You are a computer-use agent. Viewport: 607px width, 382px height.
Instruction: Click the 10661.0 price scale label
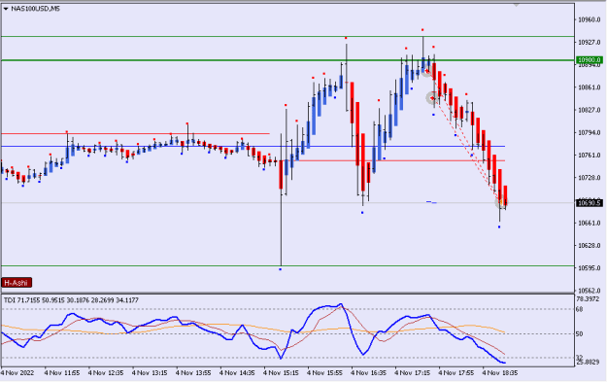(x=589, y=224)
